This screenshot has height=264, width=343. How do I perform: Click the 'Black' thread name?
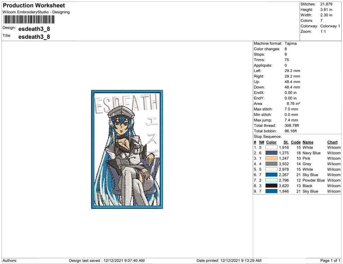(x=307, y=186)
